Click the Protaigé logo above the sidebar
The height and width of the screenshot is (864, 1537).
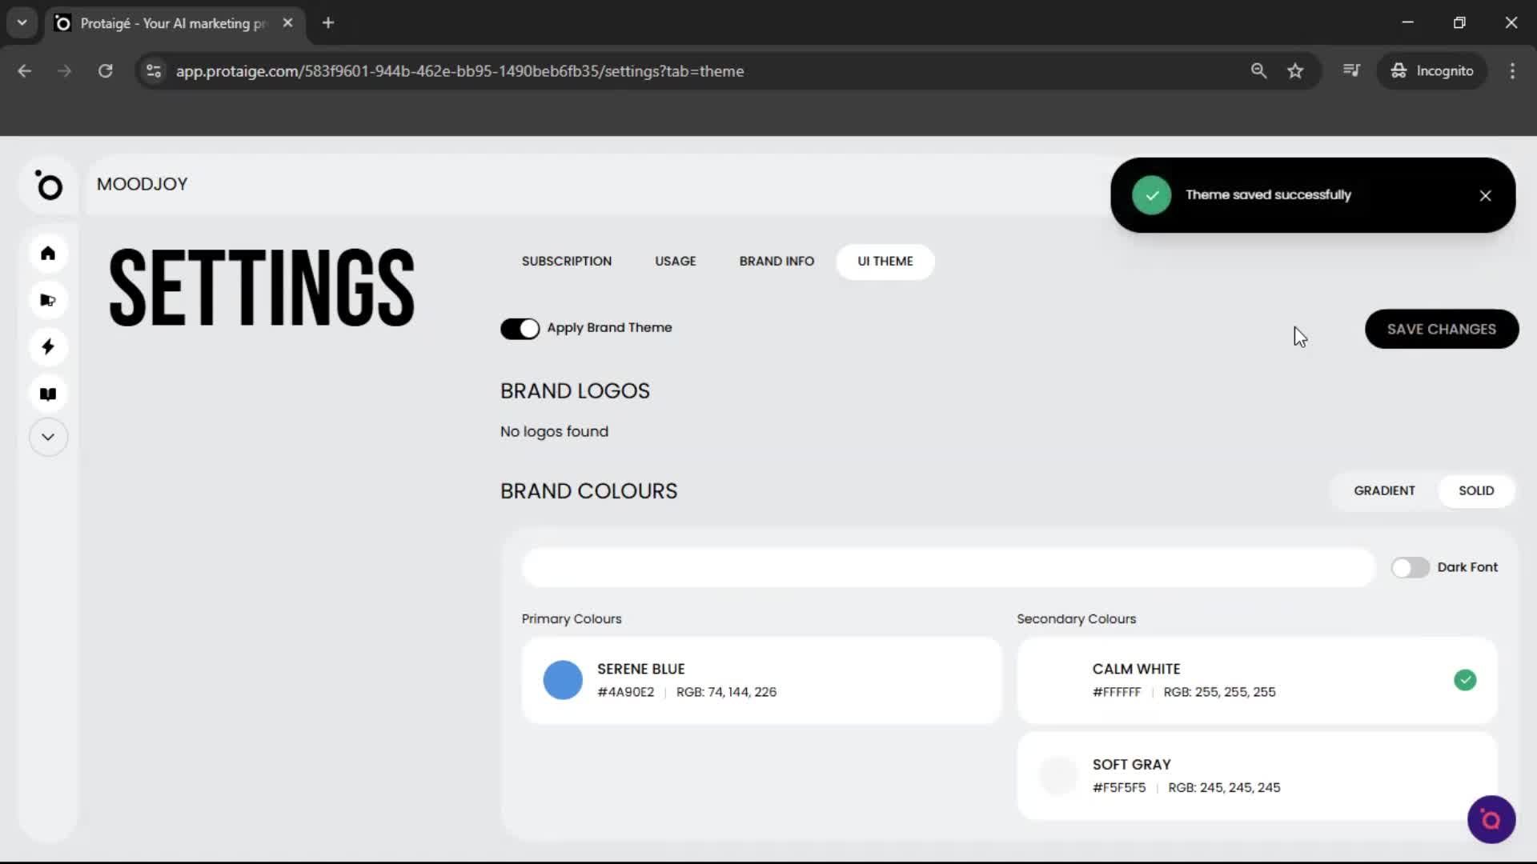pyautogui.click(x=50, y=186)
